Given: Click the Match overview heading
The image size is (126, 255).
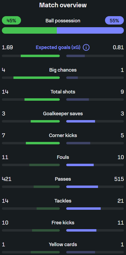Looking at the screenshot, I should [63, 5].
